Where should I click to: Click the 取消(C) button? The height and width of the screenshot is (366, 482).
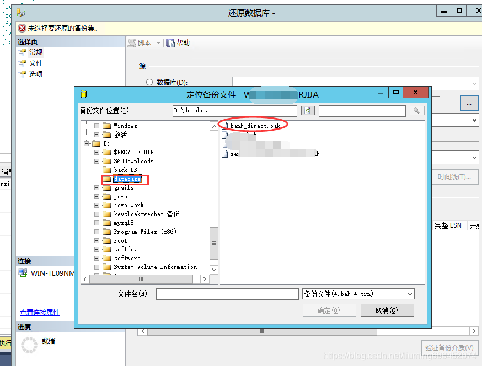387,310
